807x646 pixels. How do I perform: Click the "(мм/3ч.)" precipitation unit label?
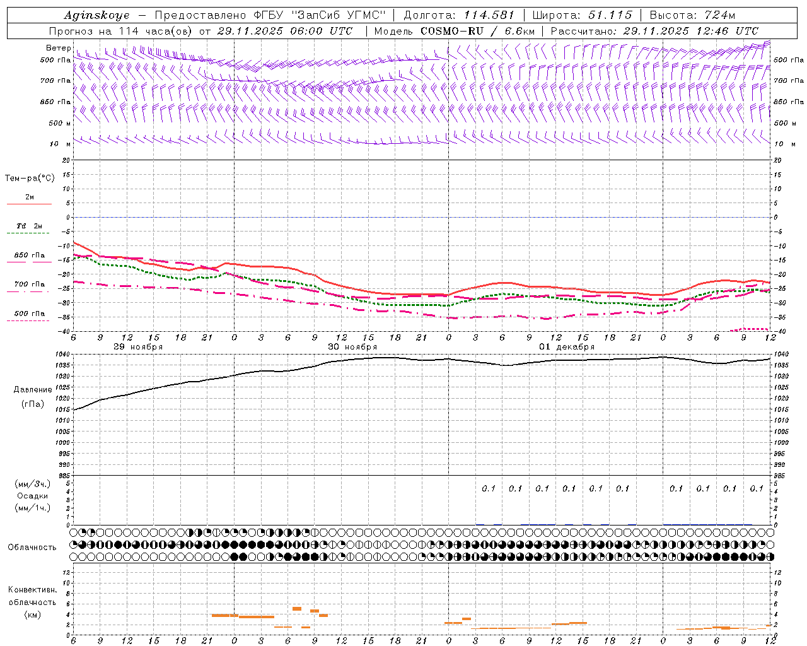point(32,484)
